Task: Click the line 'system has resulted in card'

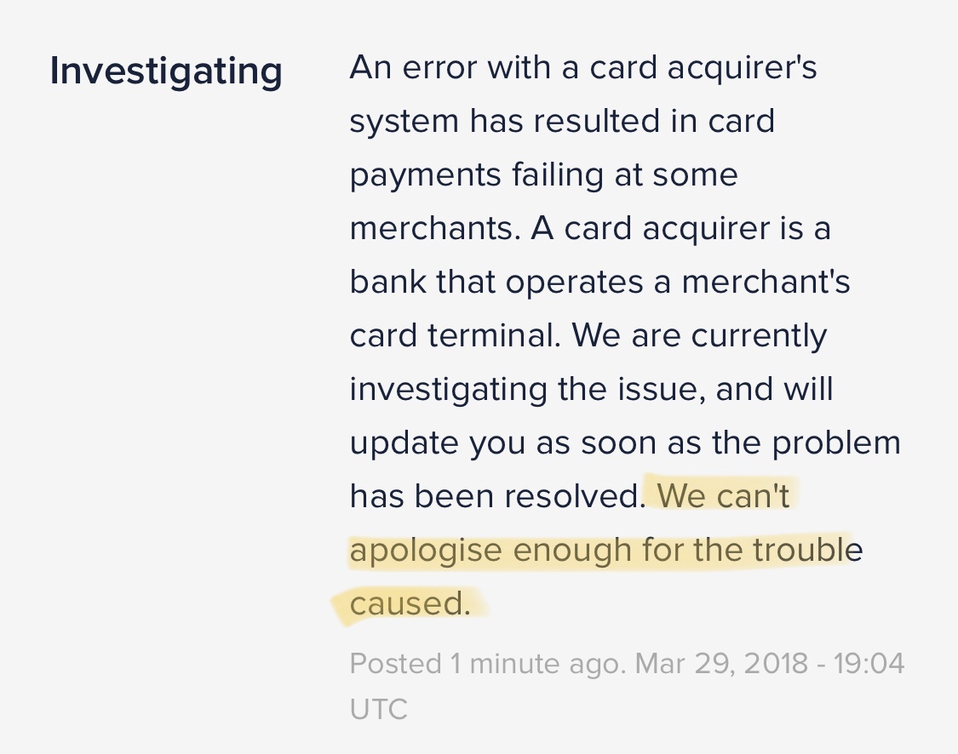Action: pos(562,121)
